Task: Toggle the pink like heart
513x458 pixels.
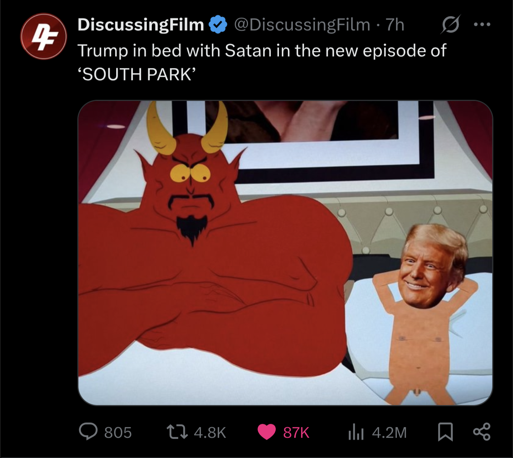Action: 266,432
